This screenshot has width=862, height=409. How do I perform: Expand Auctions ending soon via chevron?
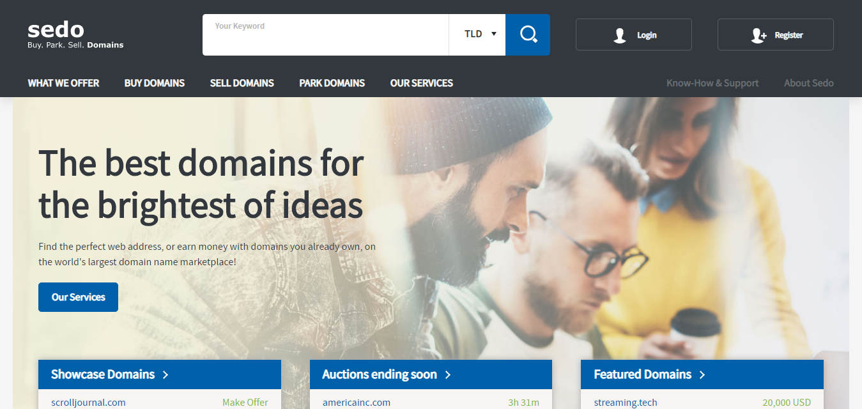point(448,374)
